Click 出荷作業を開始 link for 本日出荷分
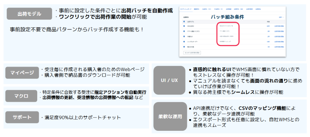This screenshot has width=310, height=137. [278, 26]
